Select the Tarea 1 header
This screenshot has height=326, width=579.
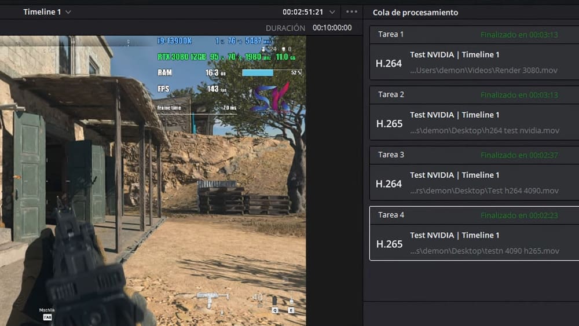coord(474,34)
